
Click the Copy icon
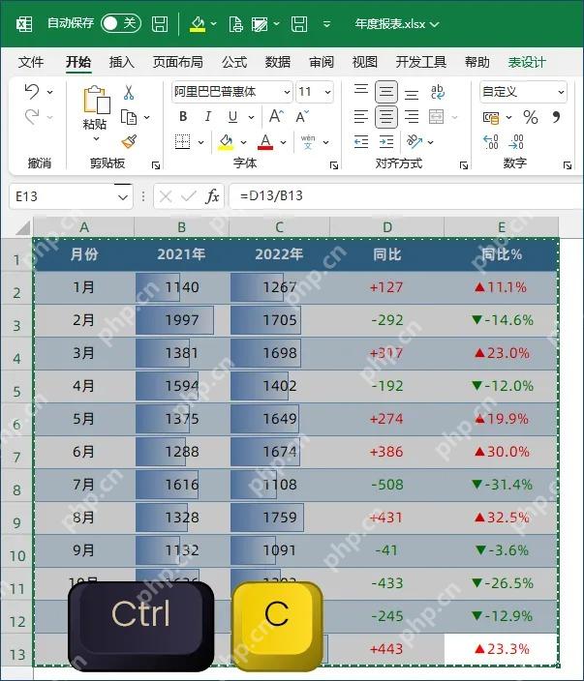[x=129, y=117]
